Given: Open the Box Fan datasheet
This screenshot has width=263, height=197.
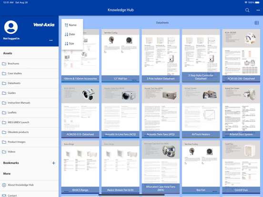Looking at the screenshot, I should tap(201, 167).
